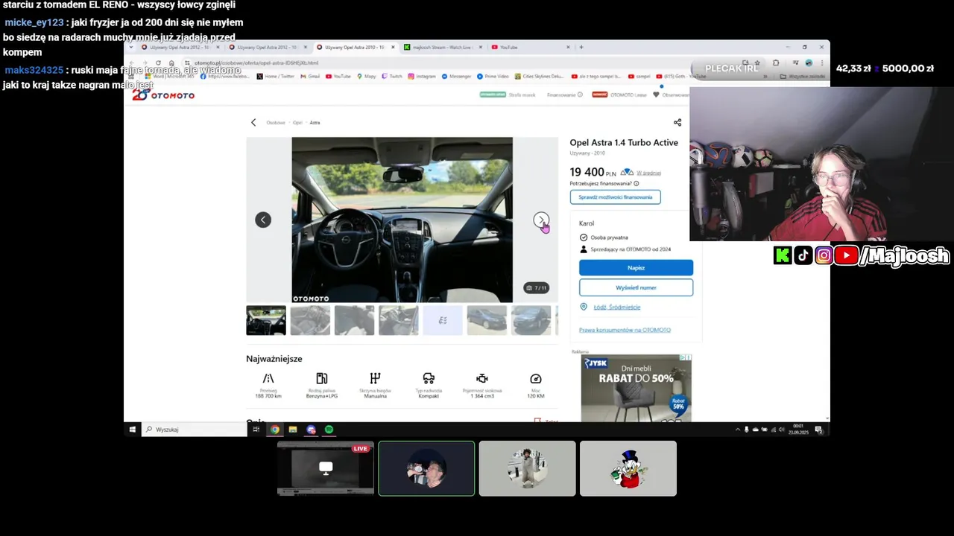Screen dimensions: 954x536
Task: Click the browser Home button
Action: (171, 63)
